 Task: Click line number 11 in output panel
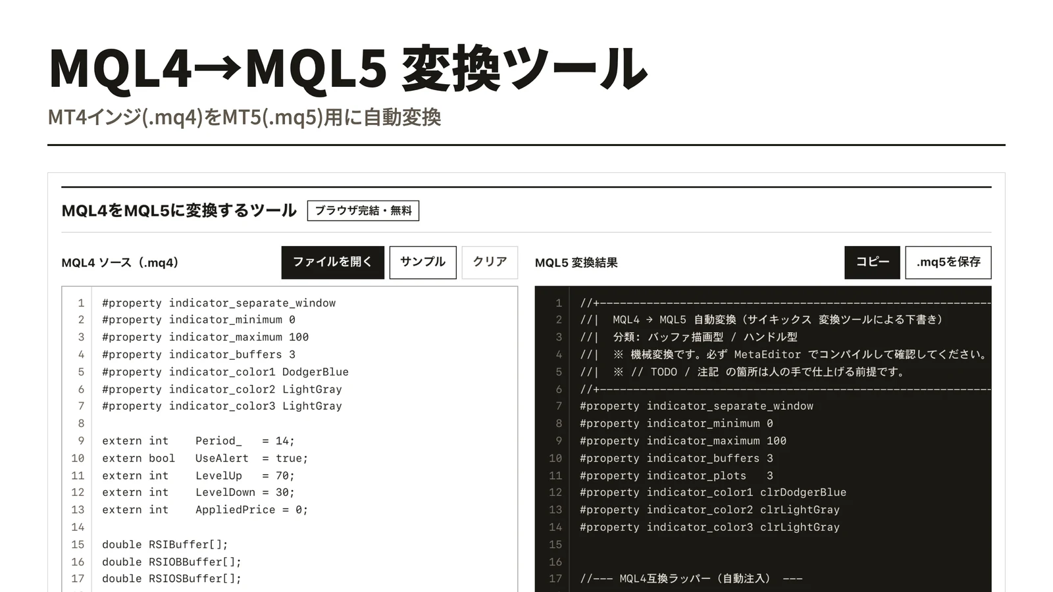(x=555, y=476)
